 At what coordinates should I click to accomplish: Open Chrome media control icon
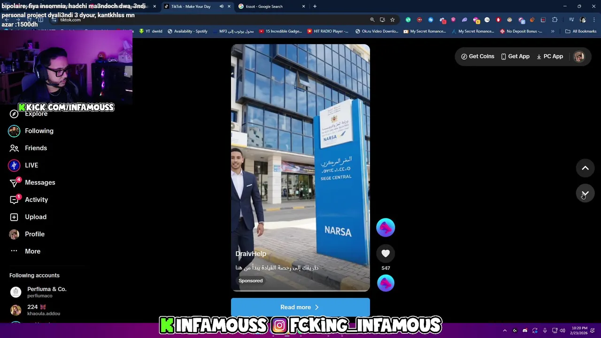click(571, 20)
